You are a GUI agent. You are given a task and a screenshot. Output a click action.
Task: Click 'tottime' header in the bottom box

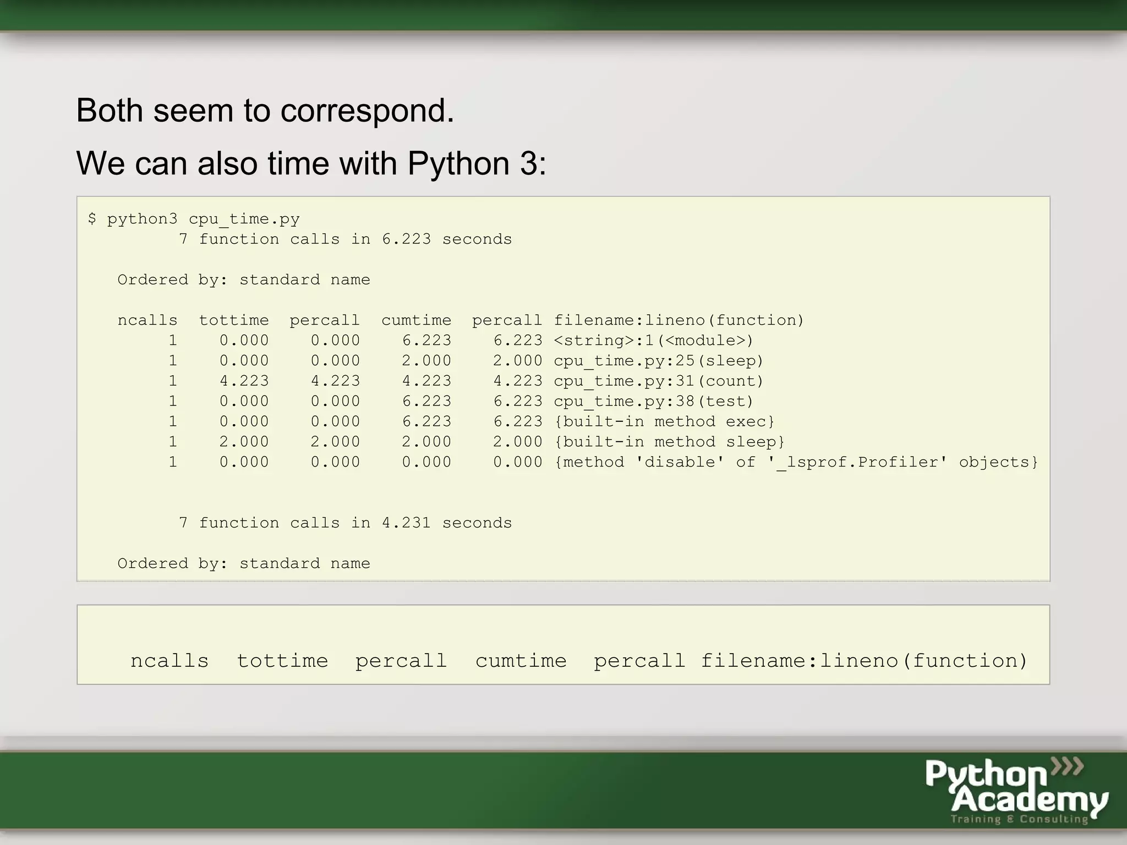(282, 661)
